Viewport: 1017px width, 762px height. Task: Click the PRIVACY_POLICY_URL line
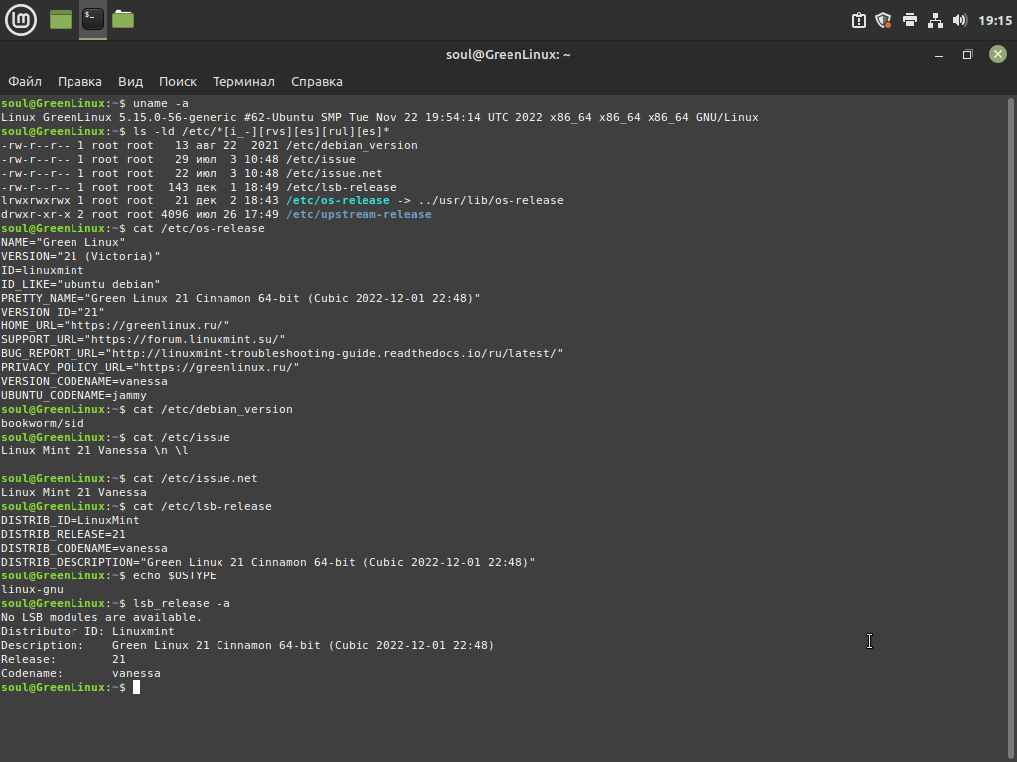click(151, 367)
